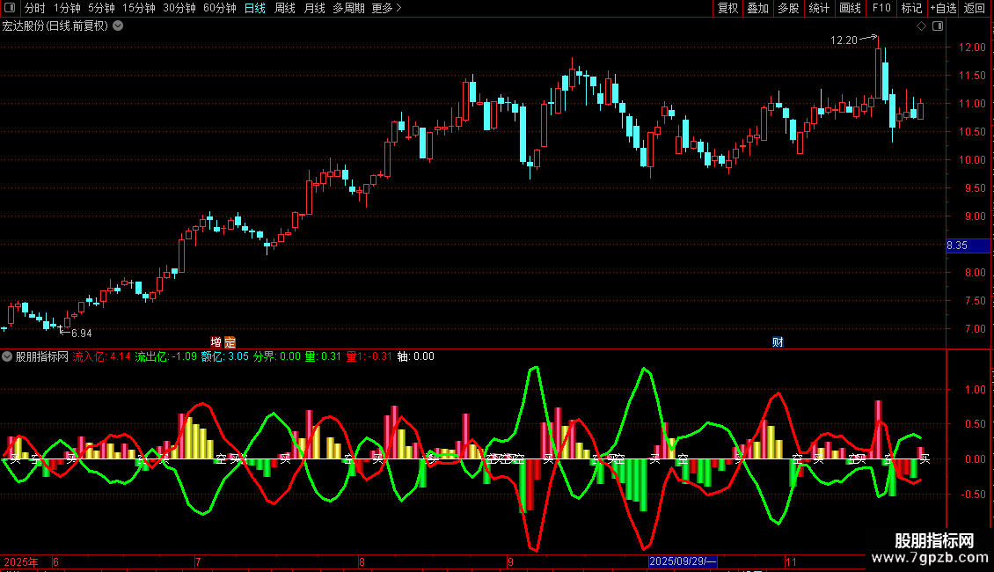The height and width of the screenshot is (572, 994).
Task: Click the 增 event marker on the chart
Action: tap(216, 342)
